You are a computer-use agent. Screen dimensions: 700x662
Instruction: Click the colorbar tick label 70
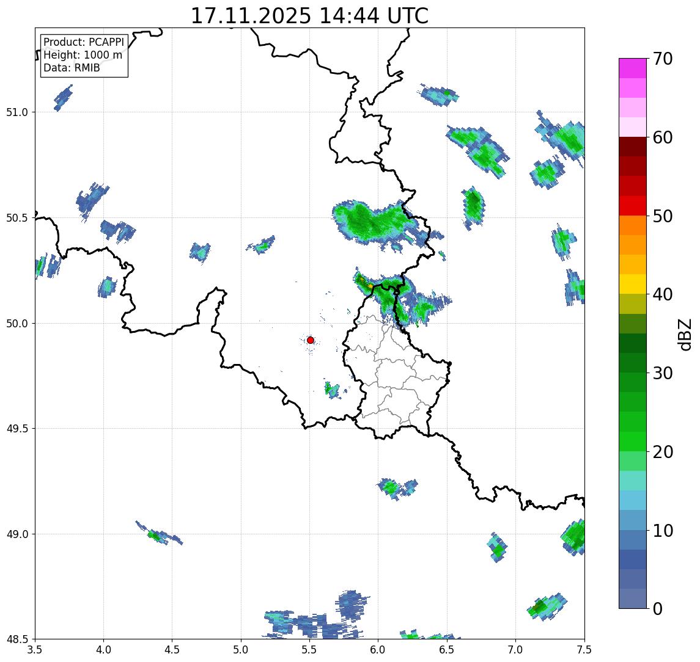[x=663, y=59]
